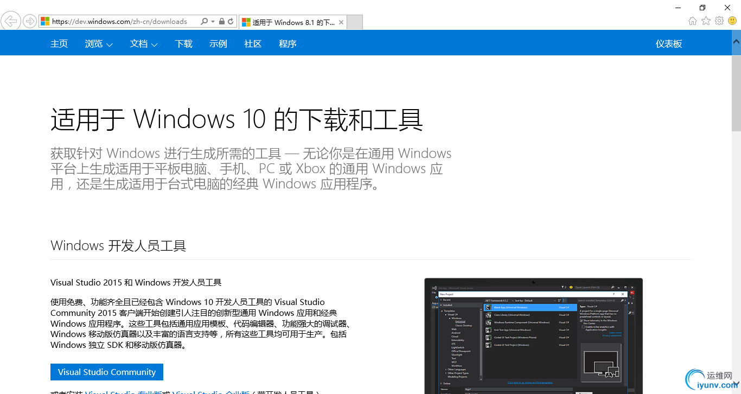Restore down the browser window
This screenshot has height=394, width=741.
702,8
